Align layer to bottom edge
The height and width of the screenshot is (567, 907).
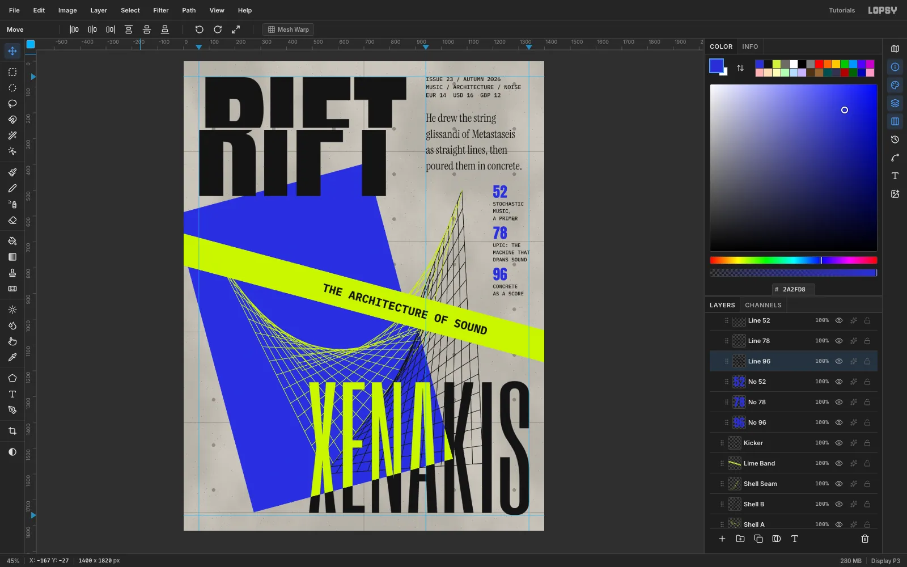pyautogui.click(x=165, y=29)
